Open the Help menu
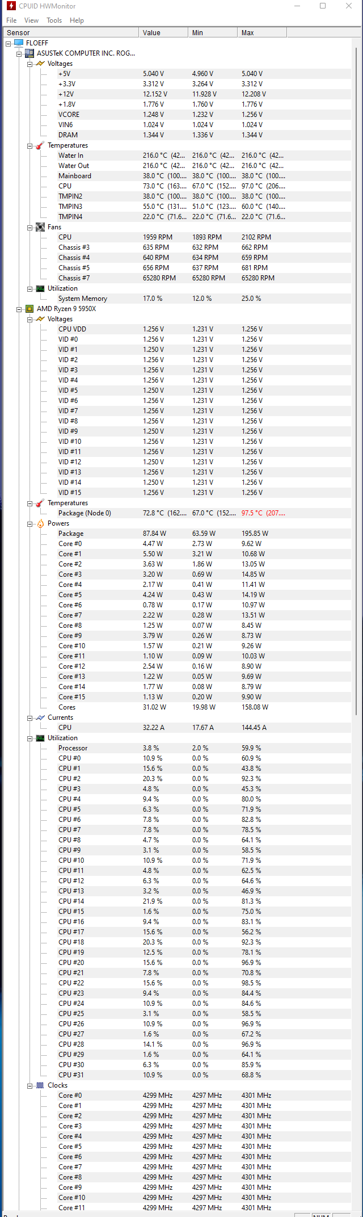The height and width of the screenshot is (1217, 363). pos(77,20)
